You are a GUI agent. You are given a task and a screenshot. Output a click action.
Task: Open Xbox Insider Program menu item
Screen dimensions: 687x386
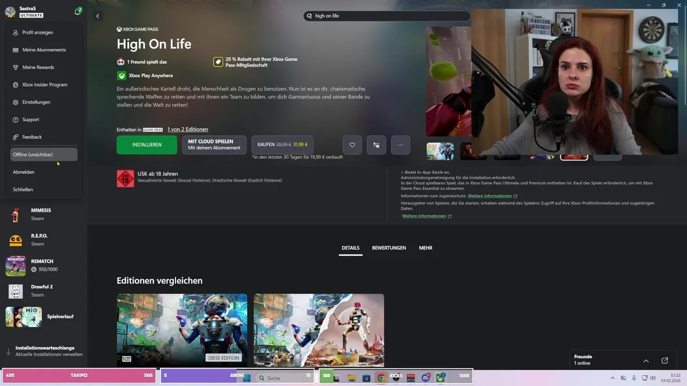point(44,85)
